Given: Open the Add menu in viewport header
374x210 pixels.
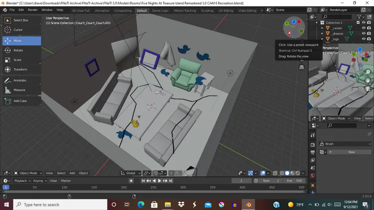Looking at the screenshot, I should pos(72,173).
